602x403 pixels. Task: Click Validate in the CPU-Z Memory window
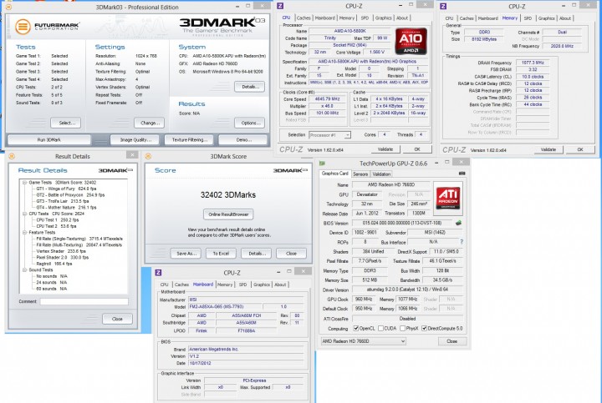point(548,150)
